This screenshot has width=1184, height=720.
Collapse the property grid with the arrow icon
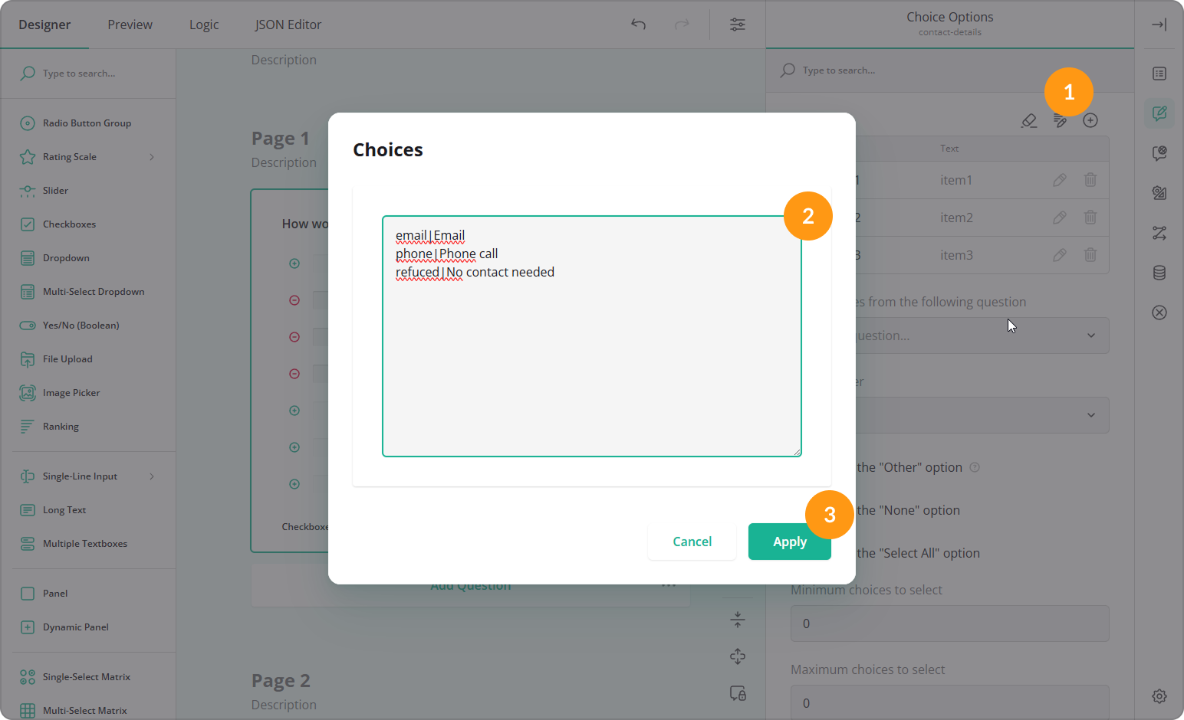(1159, 24)
